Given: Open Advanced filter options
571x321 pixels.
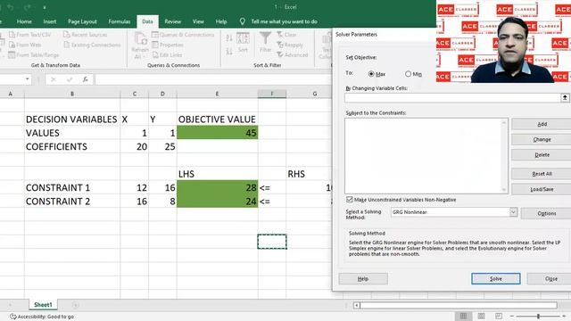Looking at the screenshot, I should tap(293, 55).
